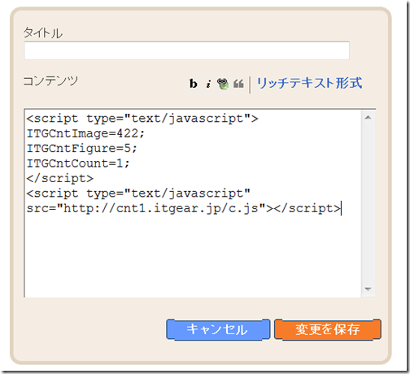Place cursor on the ITGCntImage=422; line
The height and width of the screenshot is (374, 410).
pos(85,133)
